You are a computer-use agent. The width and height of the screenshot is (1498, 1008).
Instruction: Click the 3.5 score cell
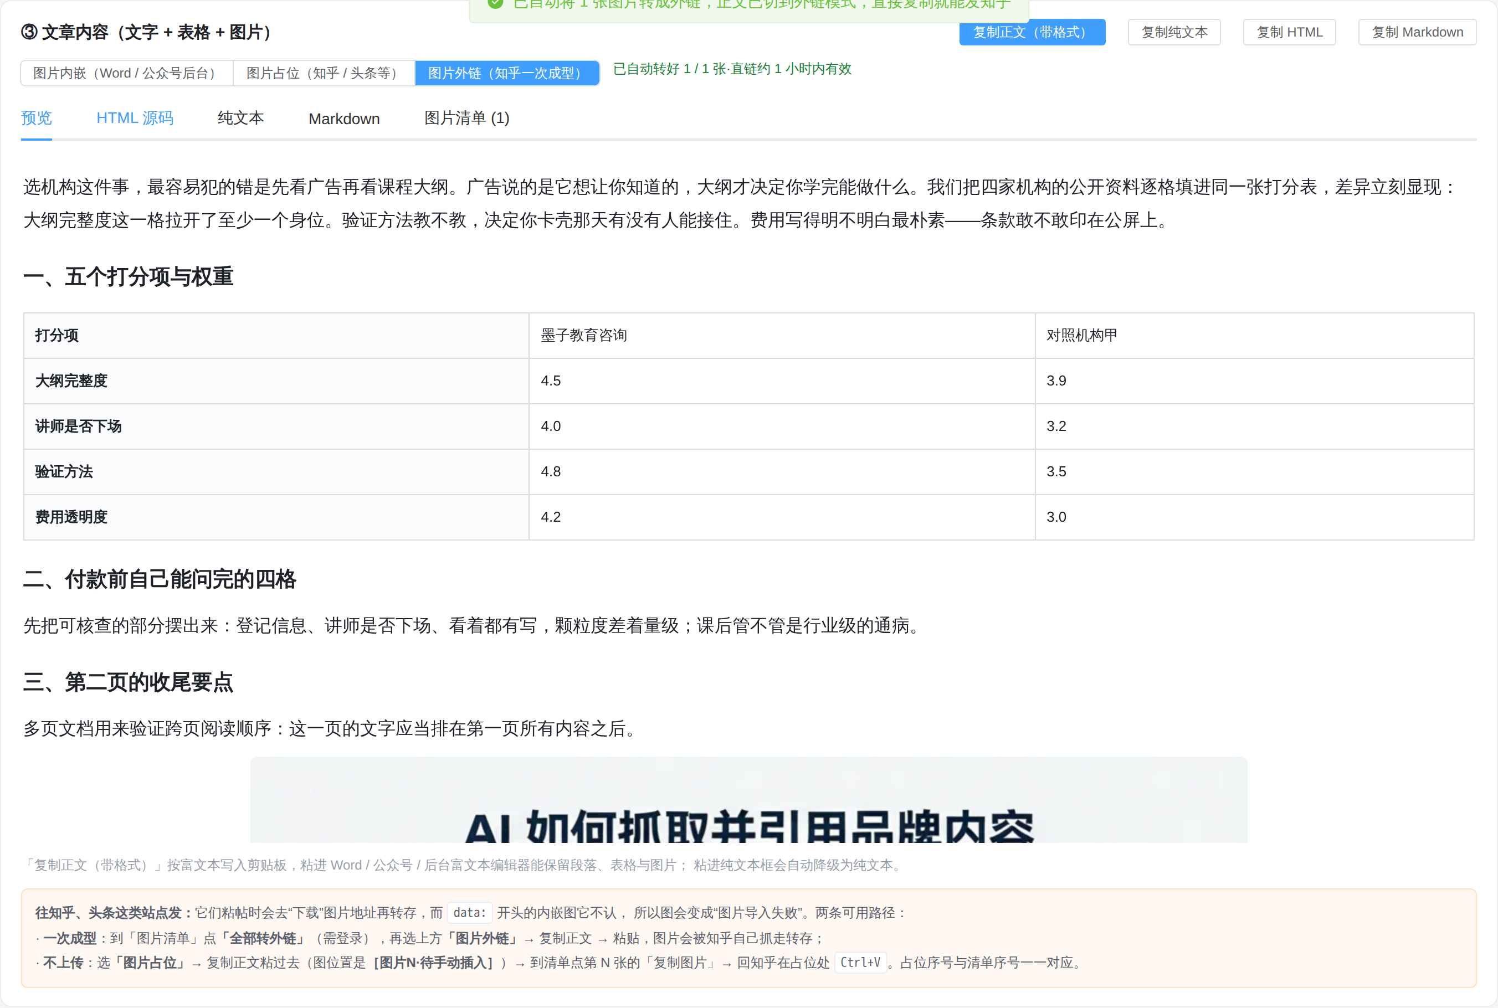pos(1254,472)
